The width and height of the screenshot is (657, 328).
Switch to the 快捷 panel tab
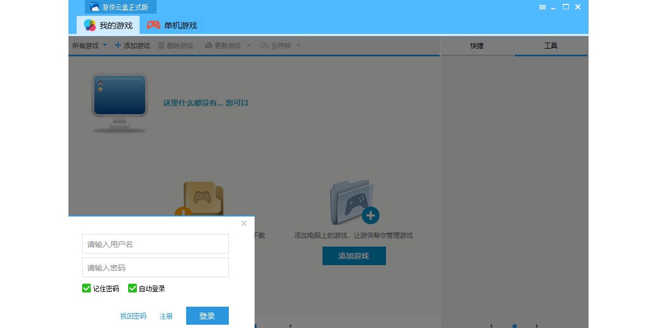(477, 46)
